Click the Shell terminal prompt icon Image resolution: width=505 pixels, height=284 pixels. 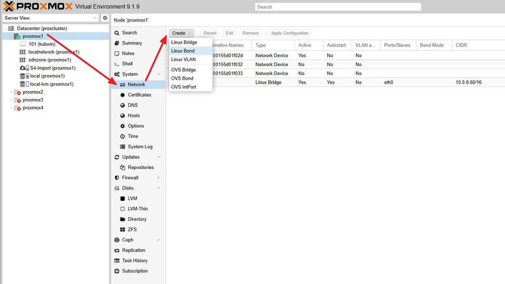point(116,64)
